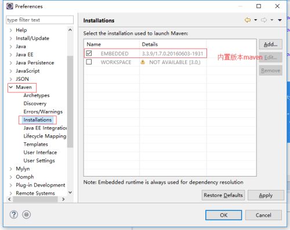The image size is (290, 230).
Task: Click the Cancel button
Action: (x=263, y=215)
